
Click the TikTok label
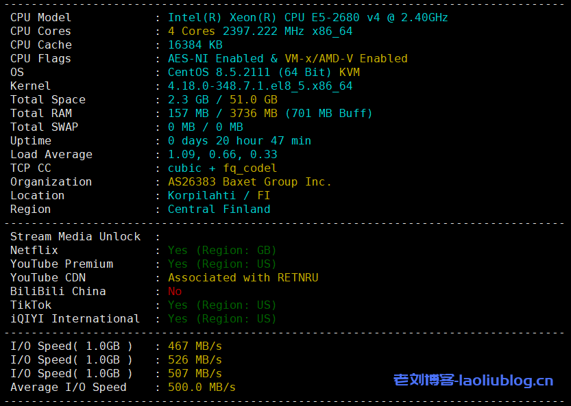pos(31,305)
